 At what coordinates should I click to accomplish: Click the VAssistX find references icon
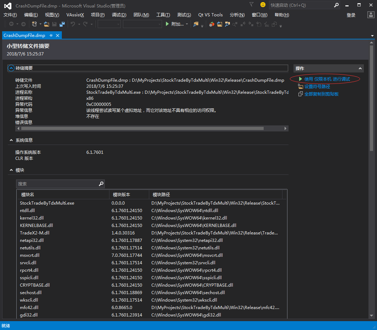[x=235, y=24]
